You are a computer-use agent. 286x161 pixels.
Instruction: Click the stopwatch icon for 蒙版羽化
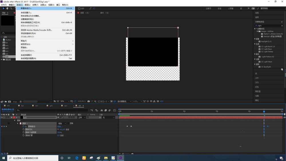(23, 129)
